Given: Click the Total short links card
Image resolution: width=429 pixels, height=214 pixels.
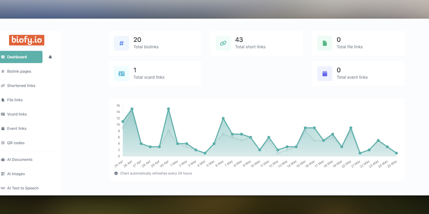Looking at the screenshot, I should [257, 43].
